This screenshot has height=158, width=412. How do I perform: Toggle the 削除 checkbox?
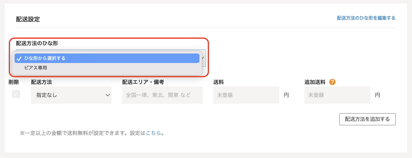click(x=16, y=94)
